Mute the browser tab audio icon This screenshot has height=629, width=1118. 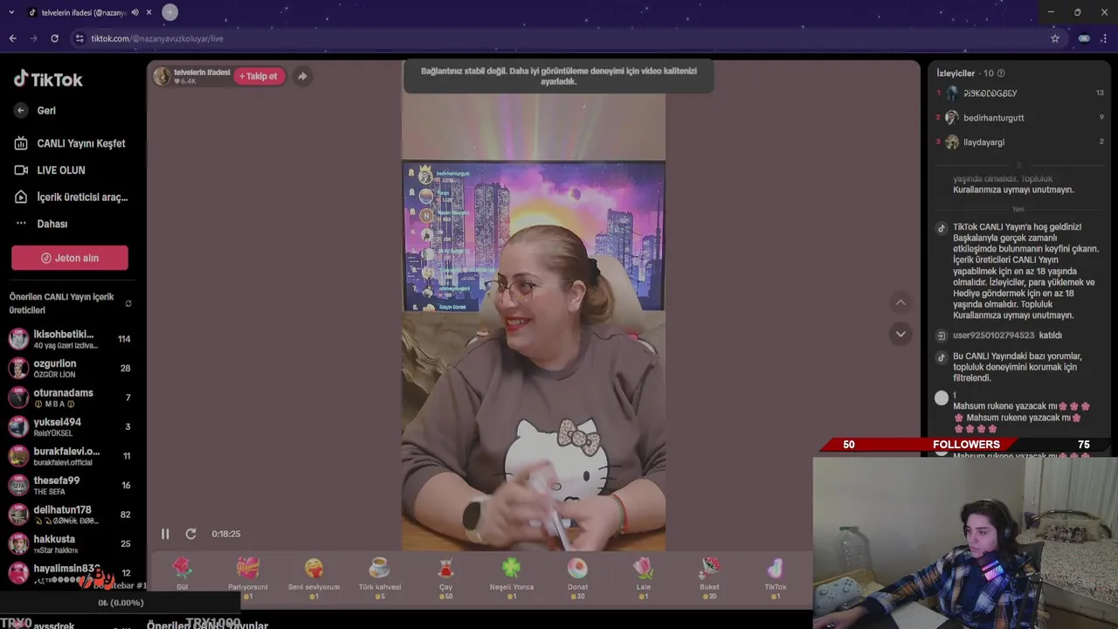[135, 12]
